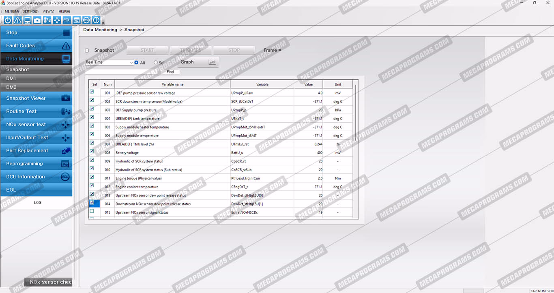
Task: Open the VIEW(V) menu
Action: (49, 11)
